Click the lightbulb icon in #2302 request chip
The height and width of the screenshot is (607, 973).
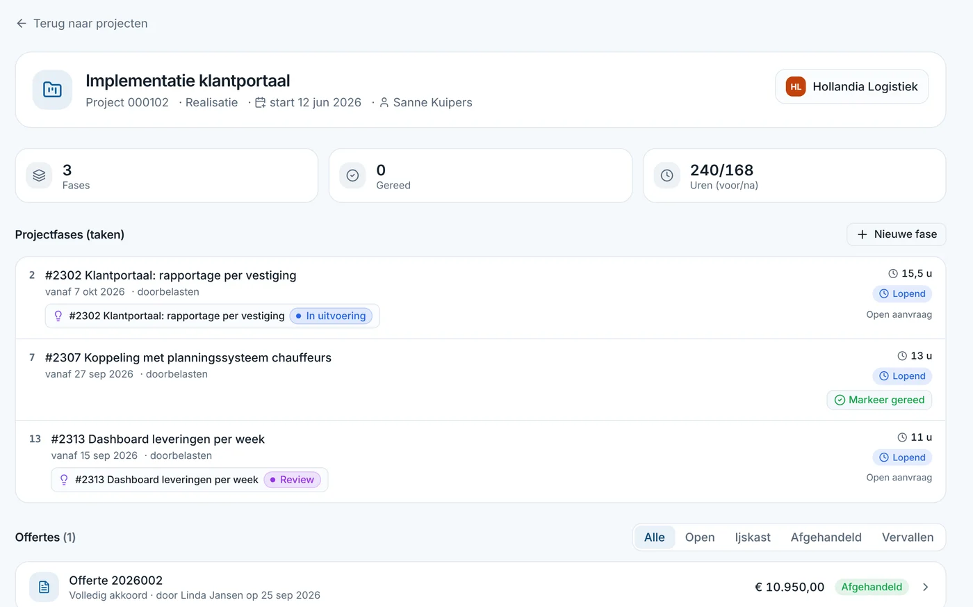[x=58, y=316]
